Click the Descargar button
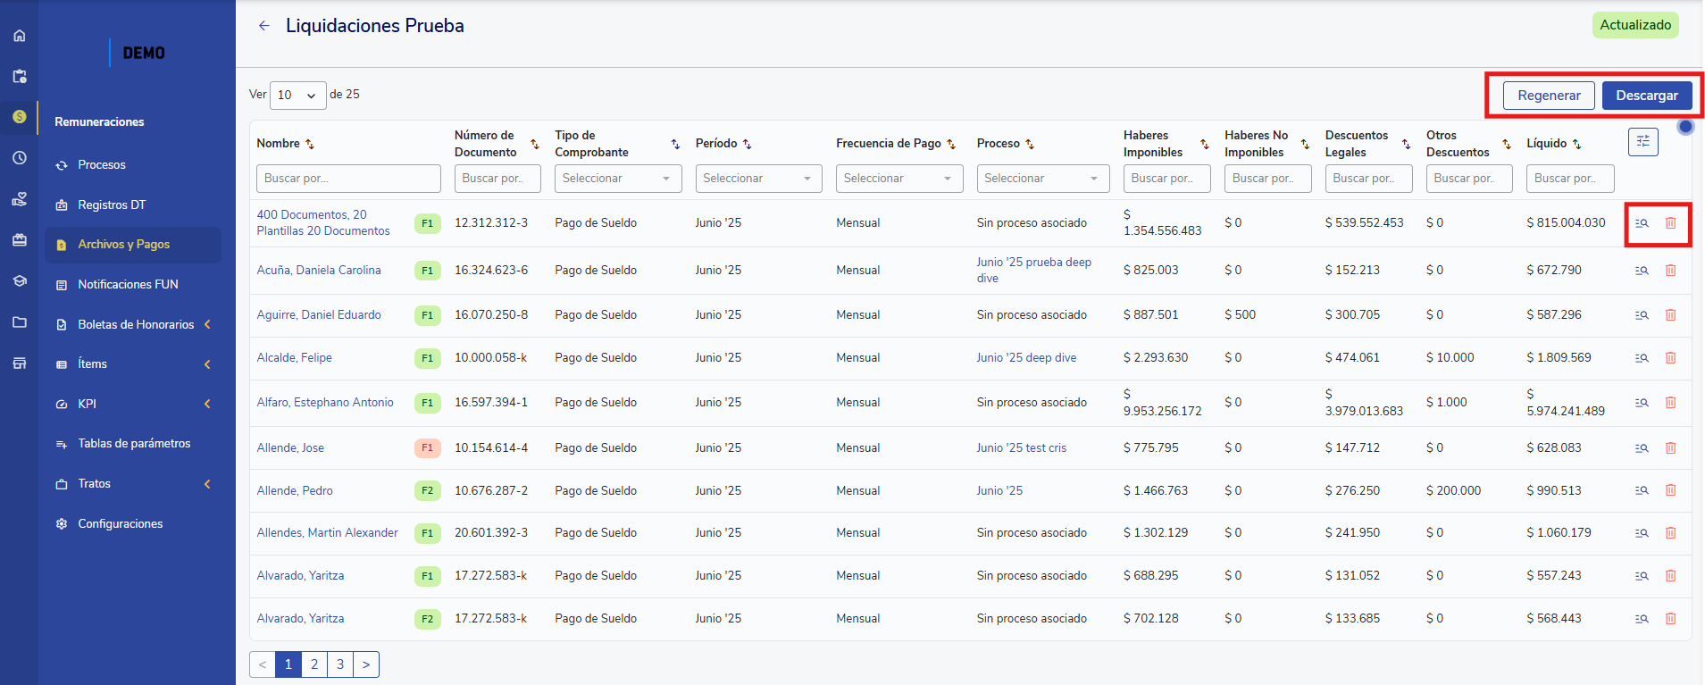The height and width of the screenshot is (685, 1705). 1646,96
